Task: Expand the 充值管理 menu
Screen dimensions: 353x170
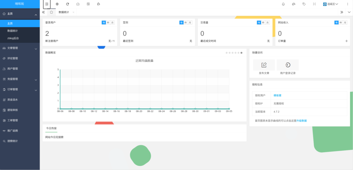Action: click(20, 79)
